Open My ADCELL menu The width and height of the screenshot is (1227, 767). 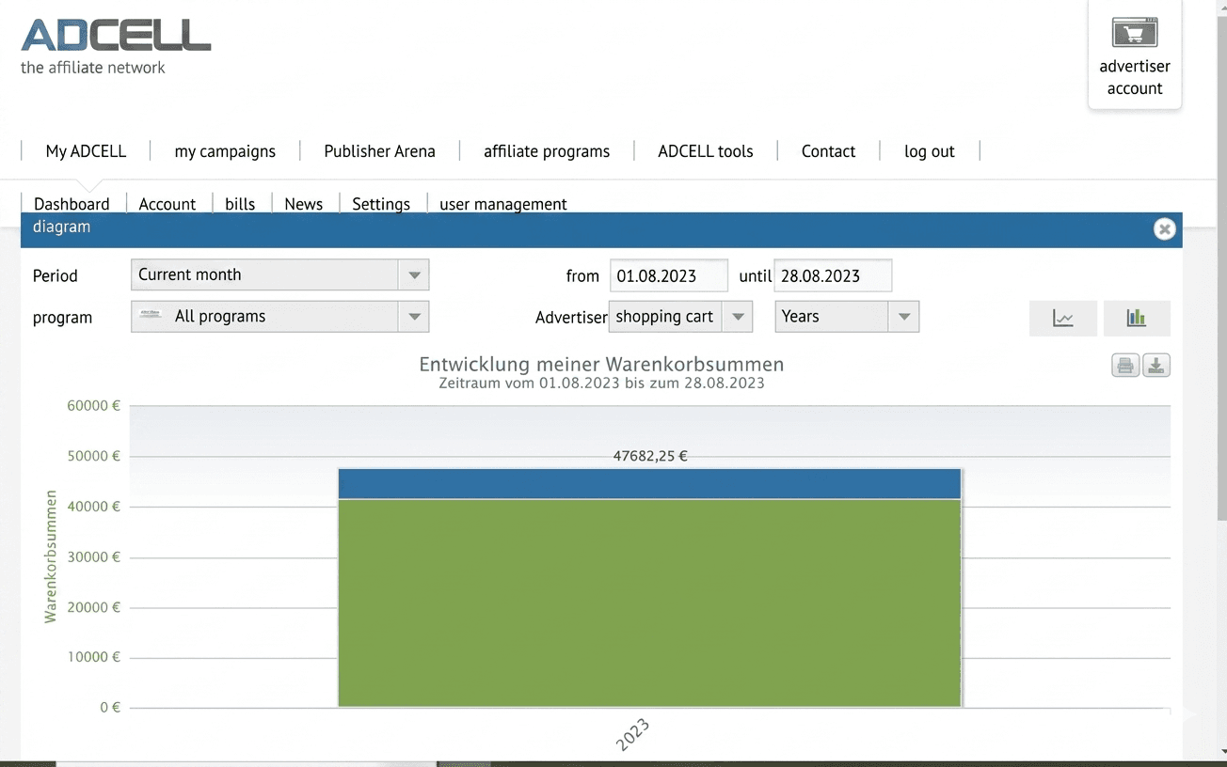(x=86, y=151)
